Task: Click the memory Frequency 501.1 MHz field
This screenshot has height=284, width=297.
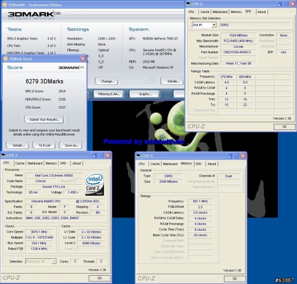Action: pyautogui.click(x=200, y=201)
